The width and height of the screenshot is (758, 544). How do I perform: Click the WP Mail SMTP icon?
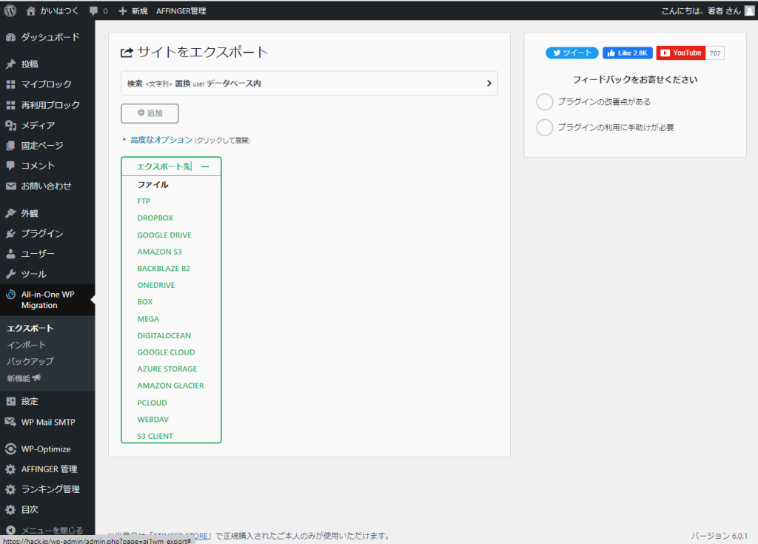click(x=10, y=422)
